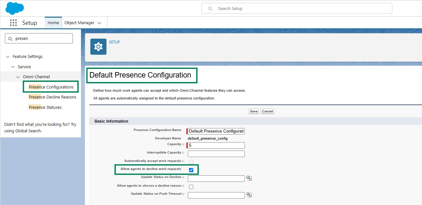Open Presence Statuses in the sidebar
The width and height of the screenshot is (422, 205).
(45, 107)
